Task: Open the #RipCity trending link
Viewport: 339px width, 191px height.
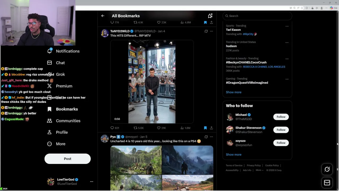Action: tap(248, 34)
